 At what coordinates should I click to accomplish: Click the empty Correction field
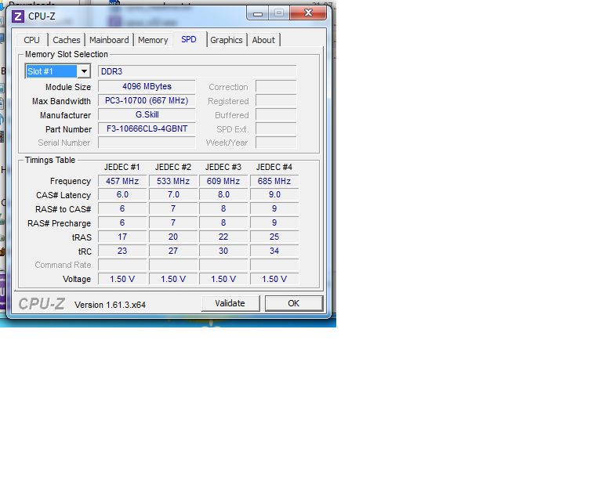point(276,86)
